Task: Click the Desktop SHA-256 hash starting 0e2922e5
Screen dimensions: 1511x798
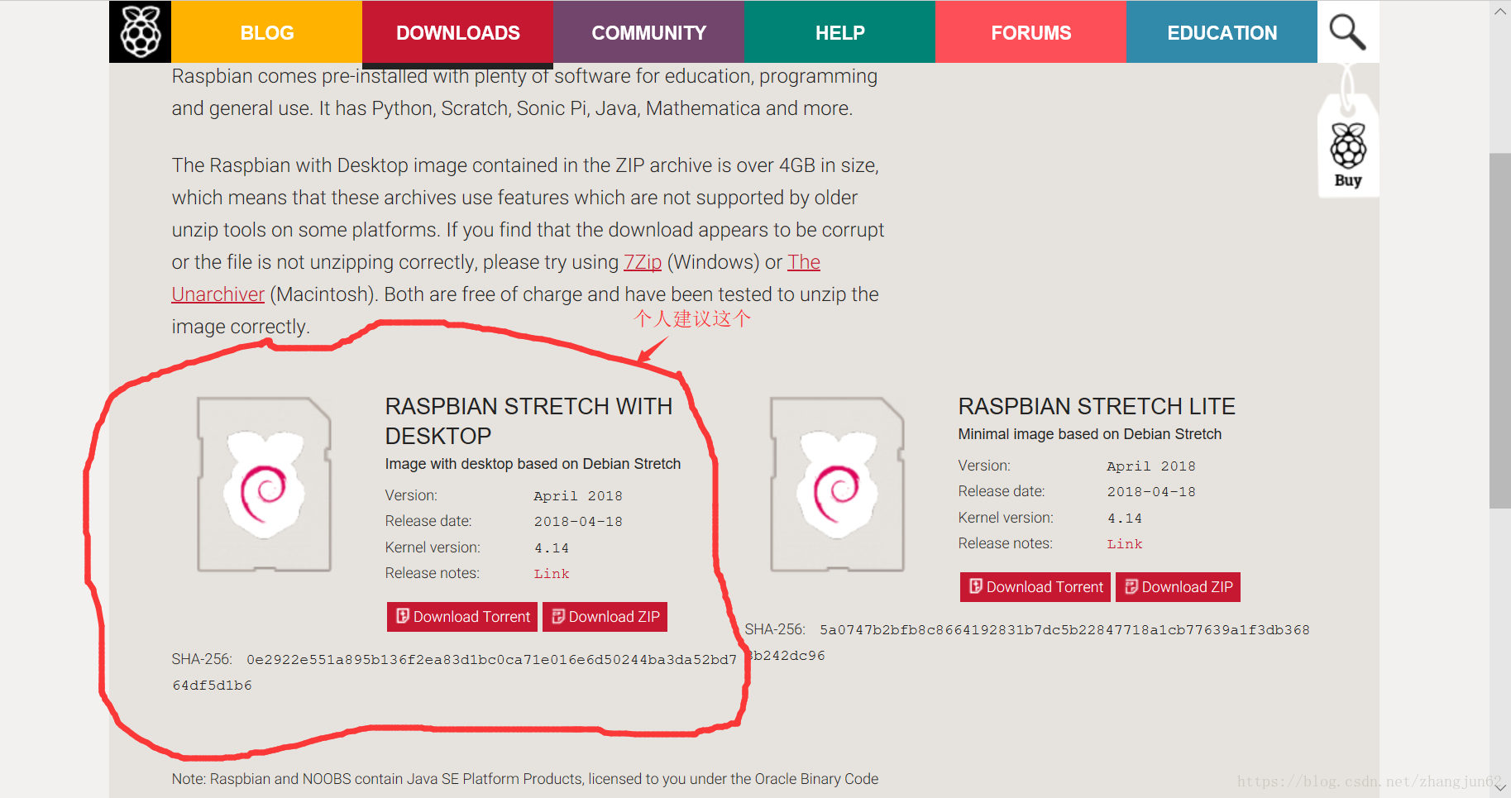Action: 454,672
